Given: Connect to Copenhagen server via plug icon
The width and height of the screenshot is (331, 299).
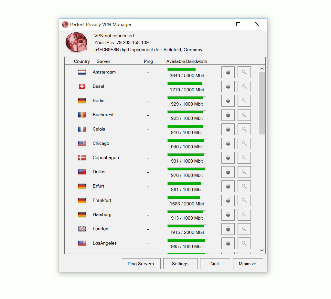Looking at the screenshot, I should (228, 158).
